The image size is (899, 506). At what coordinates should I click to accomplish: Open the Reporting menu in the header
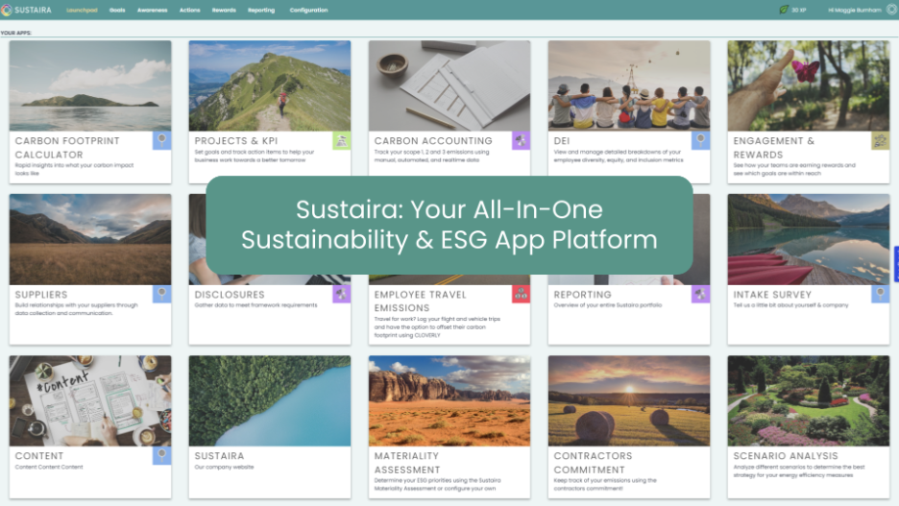(261, 11)
